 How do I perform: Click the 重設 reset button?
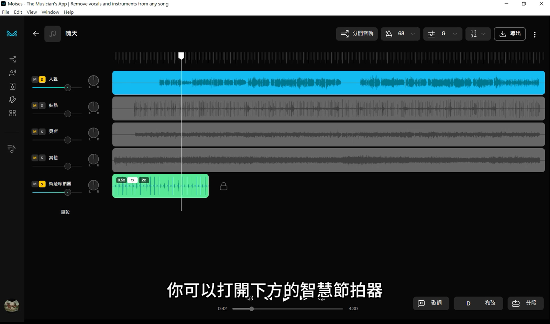tap(65, 212)
